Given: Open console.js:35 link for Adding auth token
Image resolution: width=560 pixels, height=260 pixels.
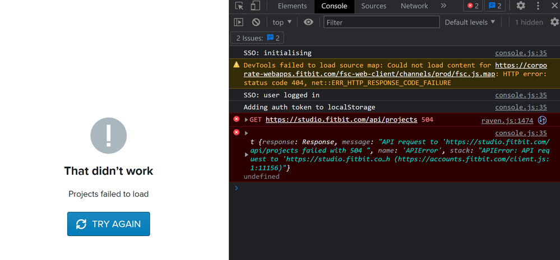Looking at the screenshot, I should [521, 107].
